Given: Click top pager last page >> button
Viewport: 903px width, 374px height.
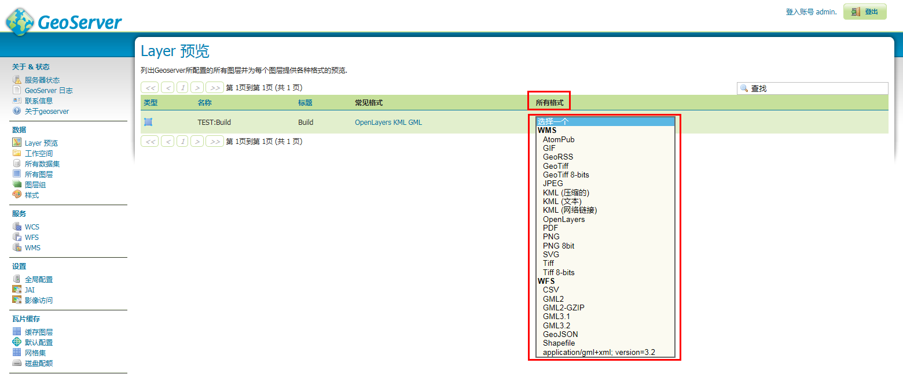Looking at the screenshot, I should click(x=215, y=88).
